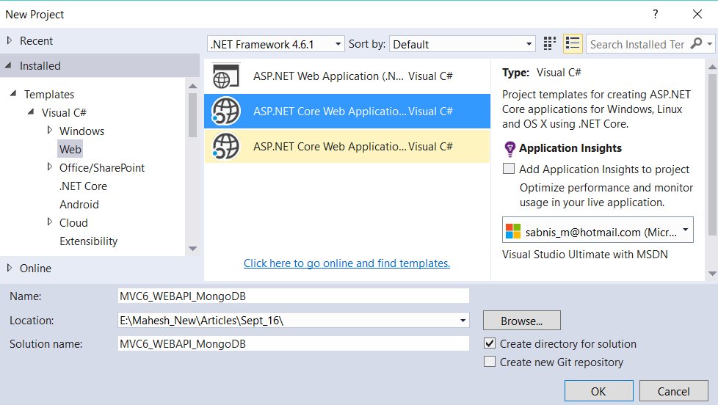The image size is (718, 405).
Task: Collapse the Visual C# tree node
Action: tap(31, 112)
